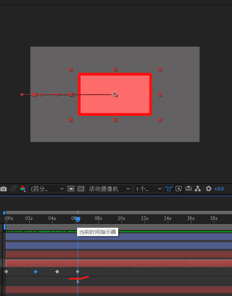This screenshot has width=232, height=296.
Task: Select the keyframe near 4 seconds
Action: tap(57, 272)
